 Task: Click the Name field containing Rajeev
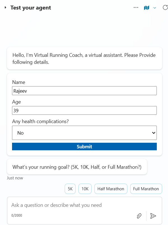pyautogui.click(x=84, y=91)
